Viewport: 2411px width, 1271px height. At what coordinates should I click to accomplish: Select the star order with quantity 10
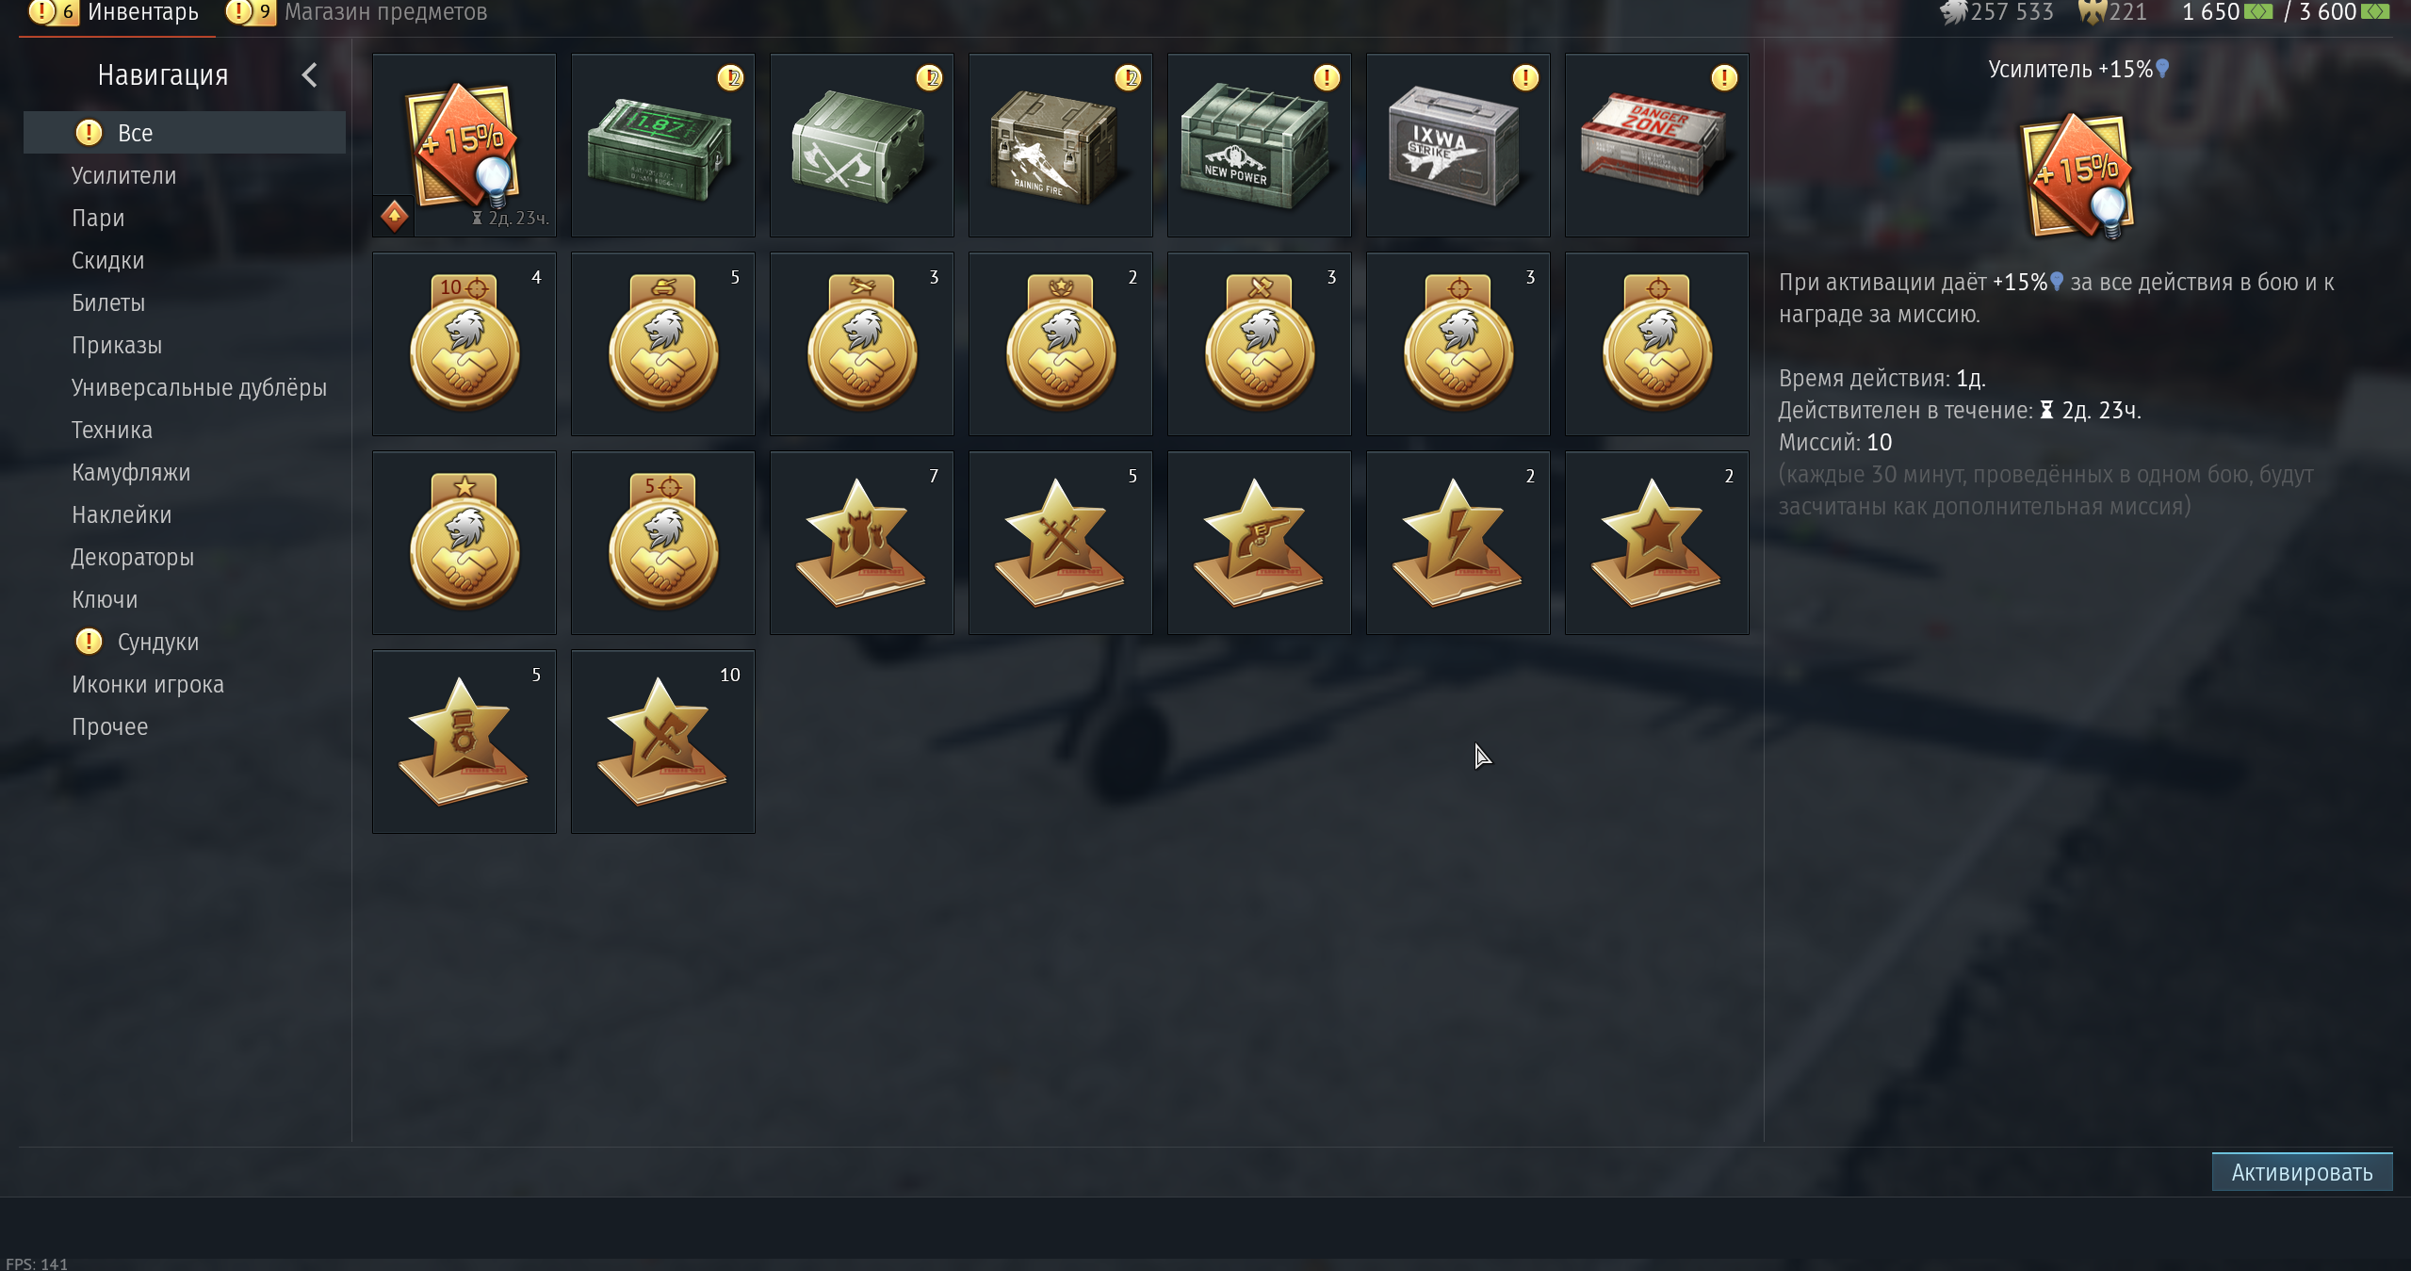pos(662,741)
